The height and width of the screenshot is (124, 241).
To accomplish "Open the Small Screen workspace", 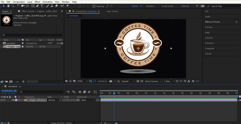I will [x=168, y=6].
